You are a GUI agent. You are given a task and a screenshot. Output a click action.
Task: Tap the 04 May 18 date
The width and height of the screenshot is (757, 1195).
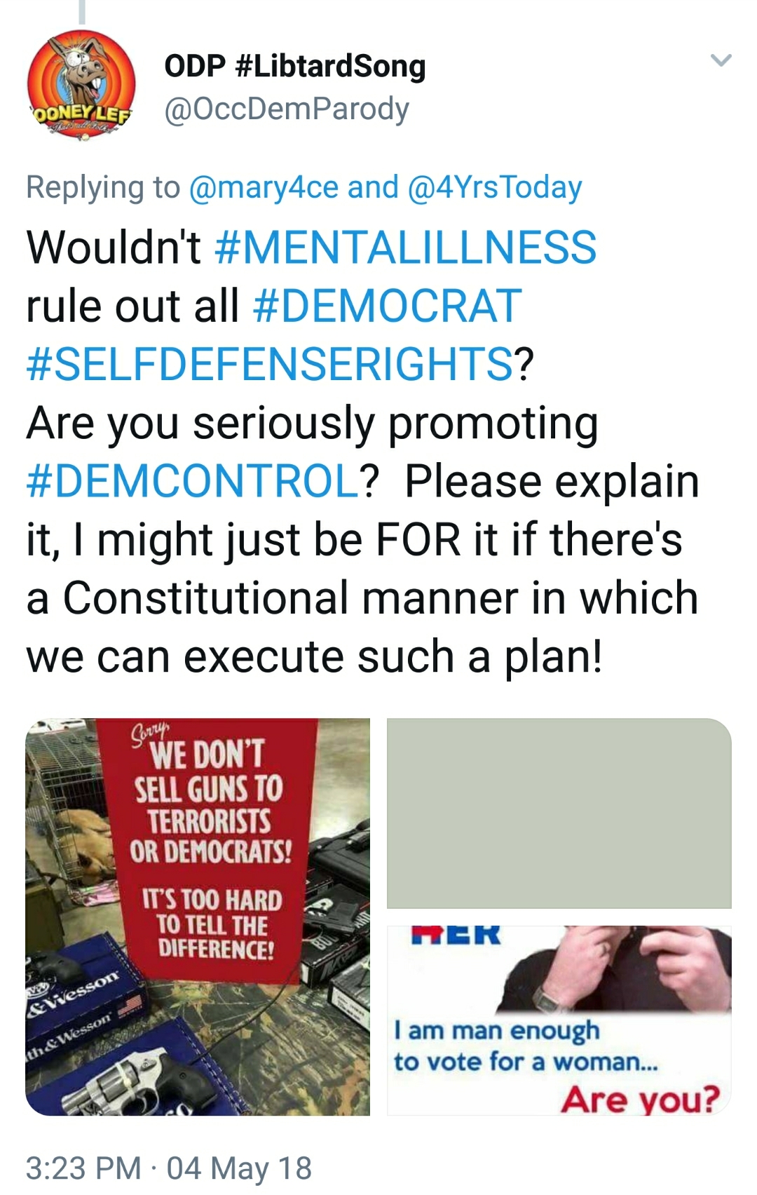coord(239,1168)
